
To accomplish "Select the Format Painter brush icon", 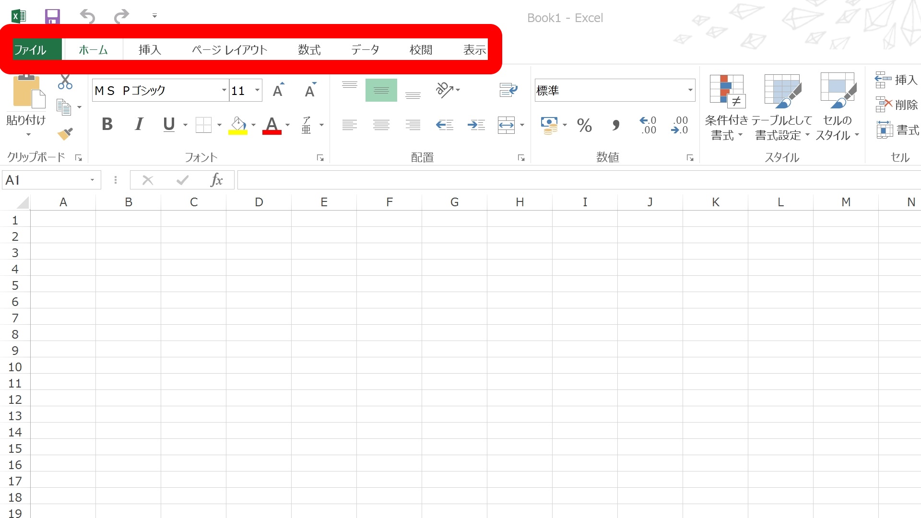I will tap(65, 133).
